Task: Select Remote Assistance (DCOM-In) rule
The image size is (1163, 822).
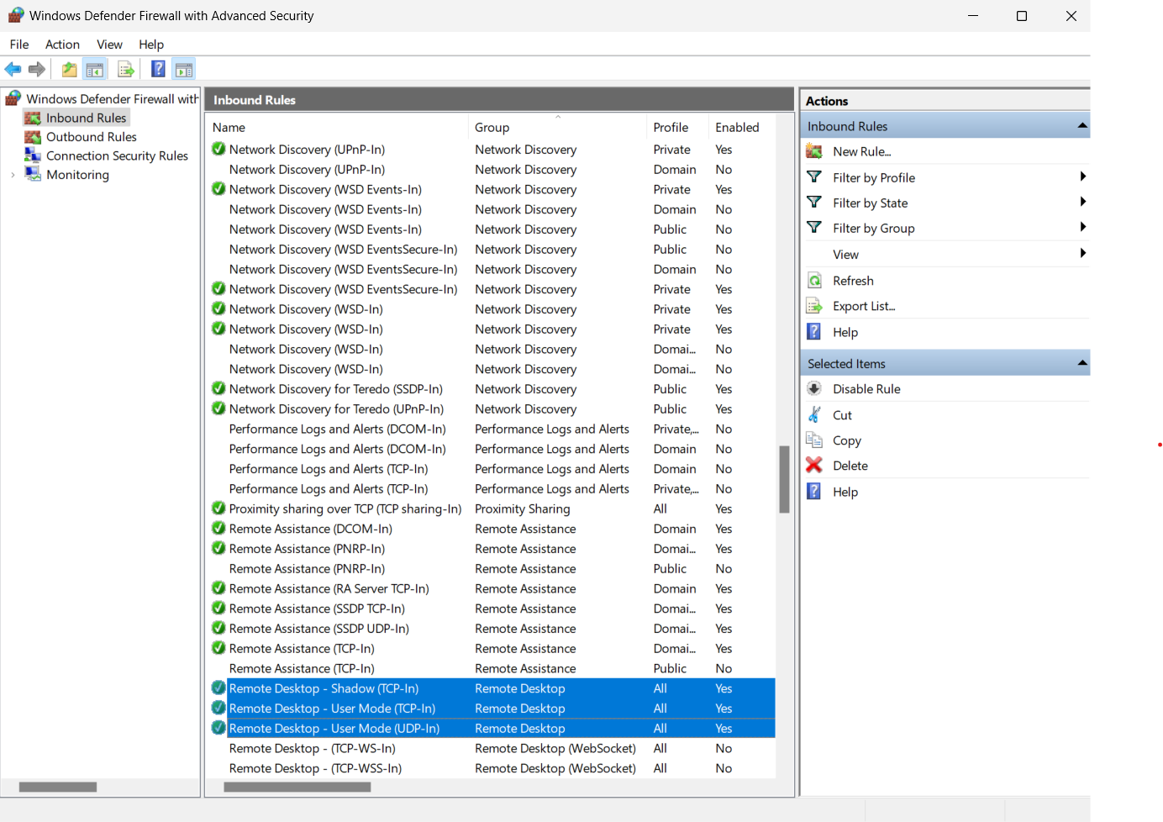Action: (x=492, y=529)
